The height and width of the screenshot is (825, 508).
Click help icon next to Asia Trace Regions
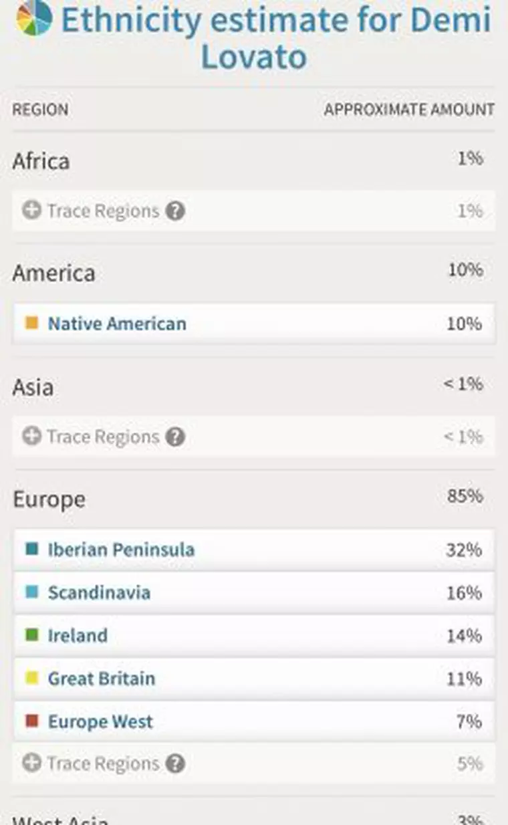coord(175,437)
